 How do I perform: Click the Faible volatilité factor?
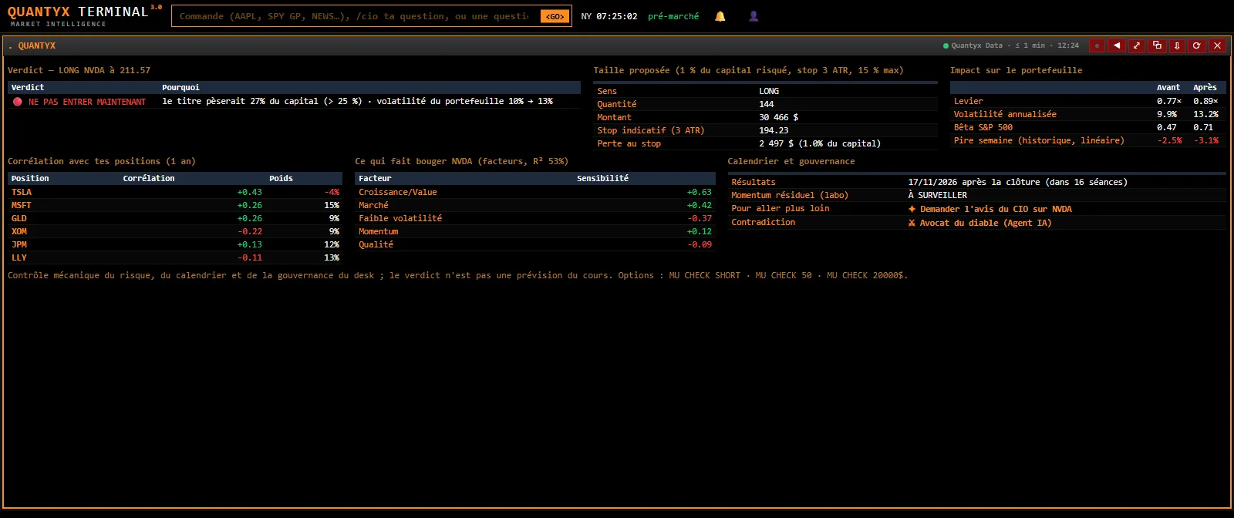400,218
